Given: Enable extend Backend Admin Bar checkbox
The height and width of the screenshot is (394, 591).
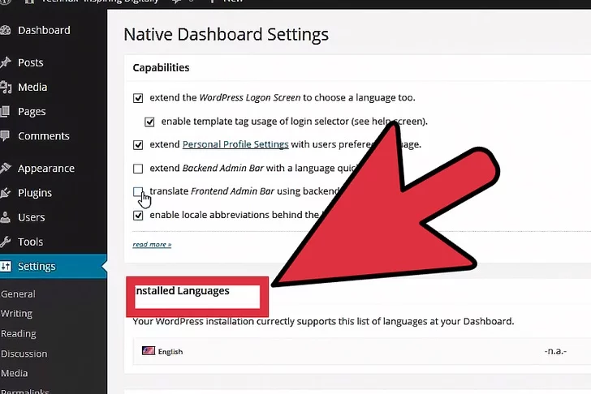Looking at the screenshot, I should tap(138, 169).
